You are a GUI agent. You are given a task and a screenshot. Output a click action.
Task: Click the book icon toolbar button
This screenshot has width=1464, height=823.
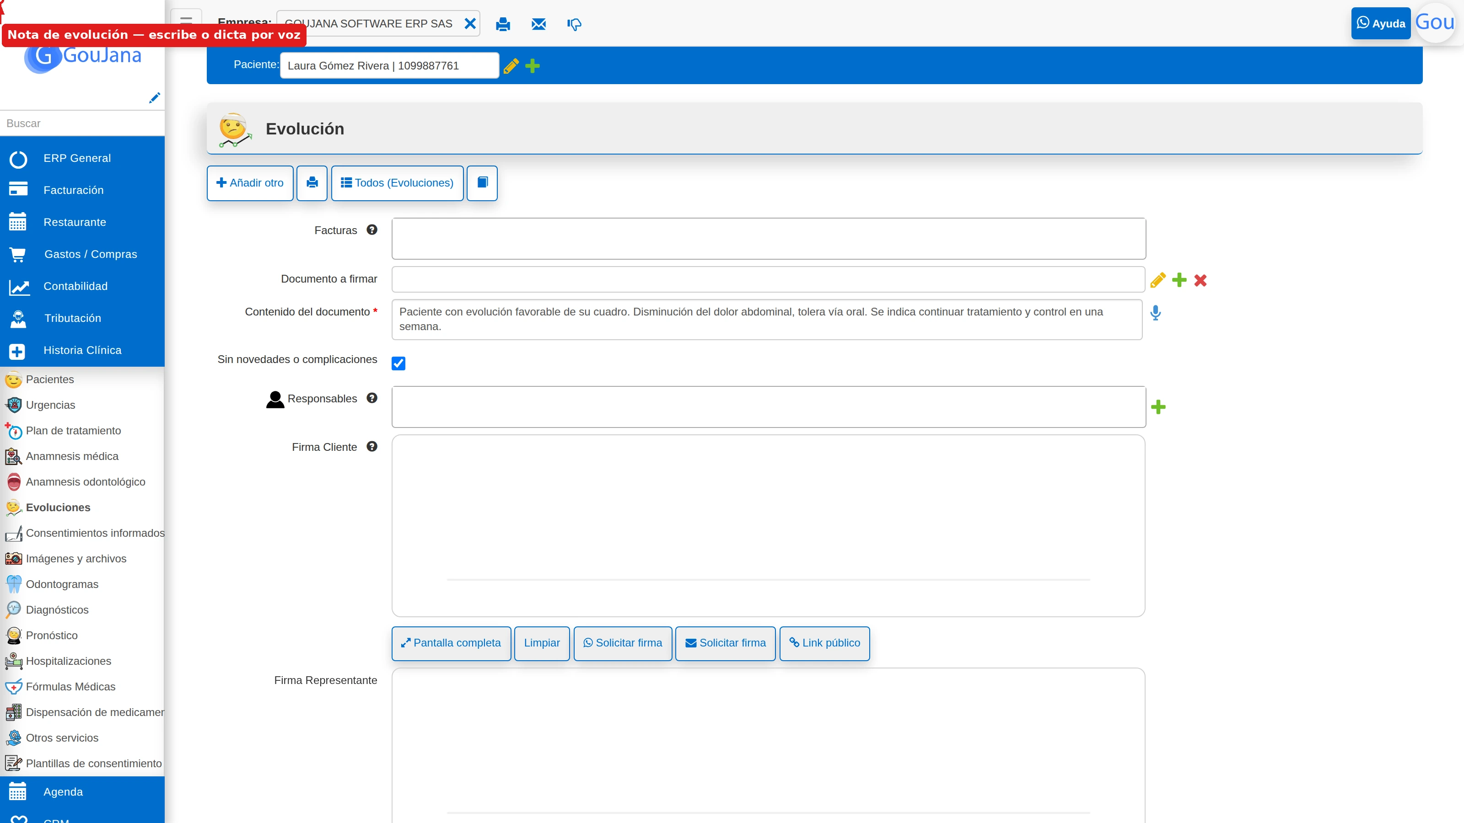(x=482, y=183)
